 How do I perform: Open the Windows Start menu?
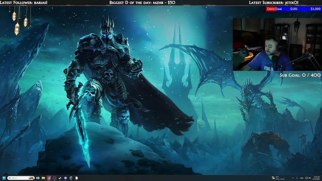click(4, 178)
